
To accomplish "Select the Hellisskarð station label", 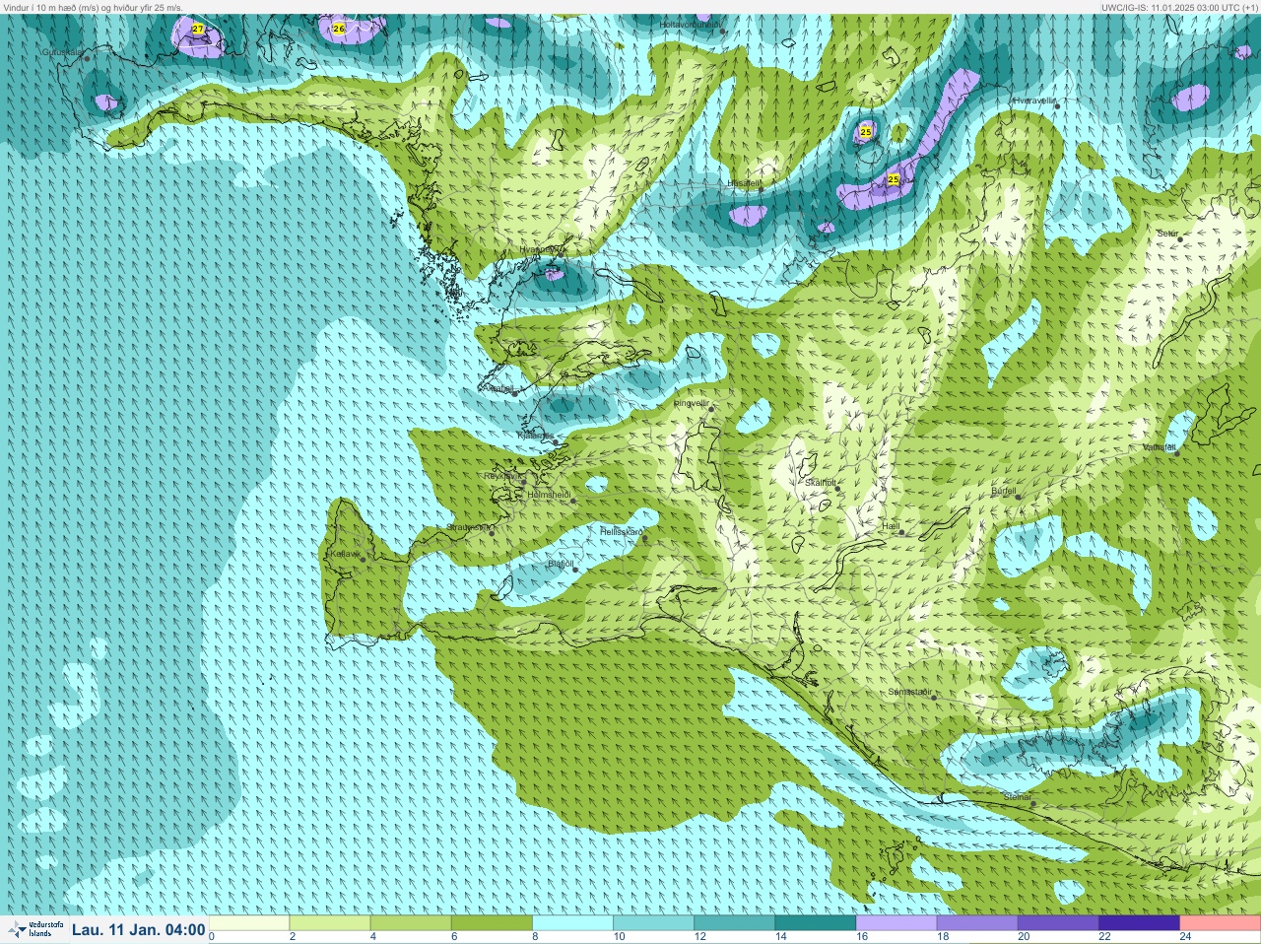I will coord(622,532).
